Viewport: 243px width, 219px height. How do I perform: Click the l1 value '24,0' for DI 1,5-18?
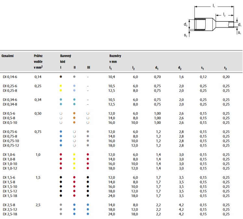click(111, 196)
